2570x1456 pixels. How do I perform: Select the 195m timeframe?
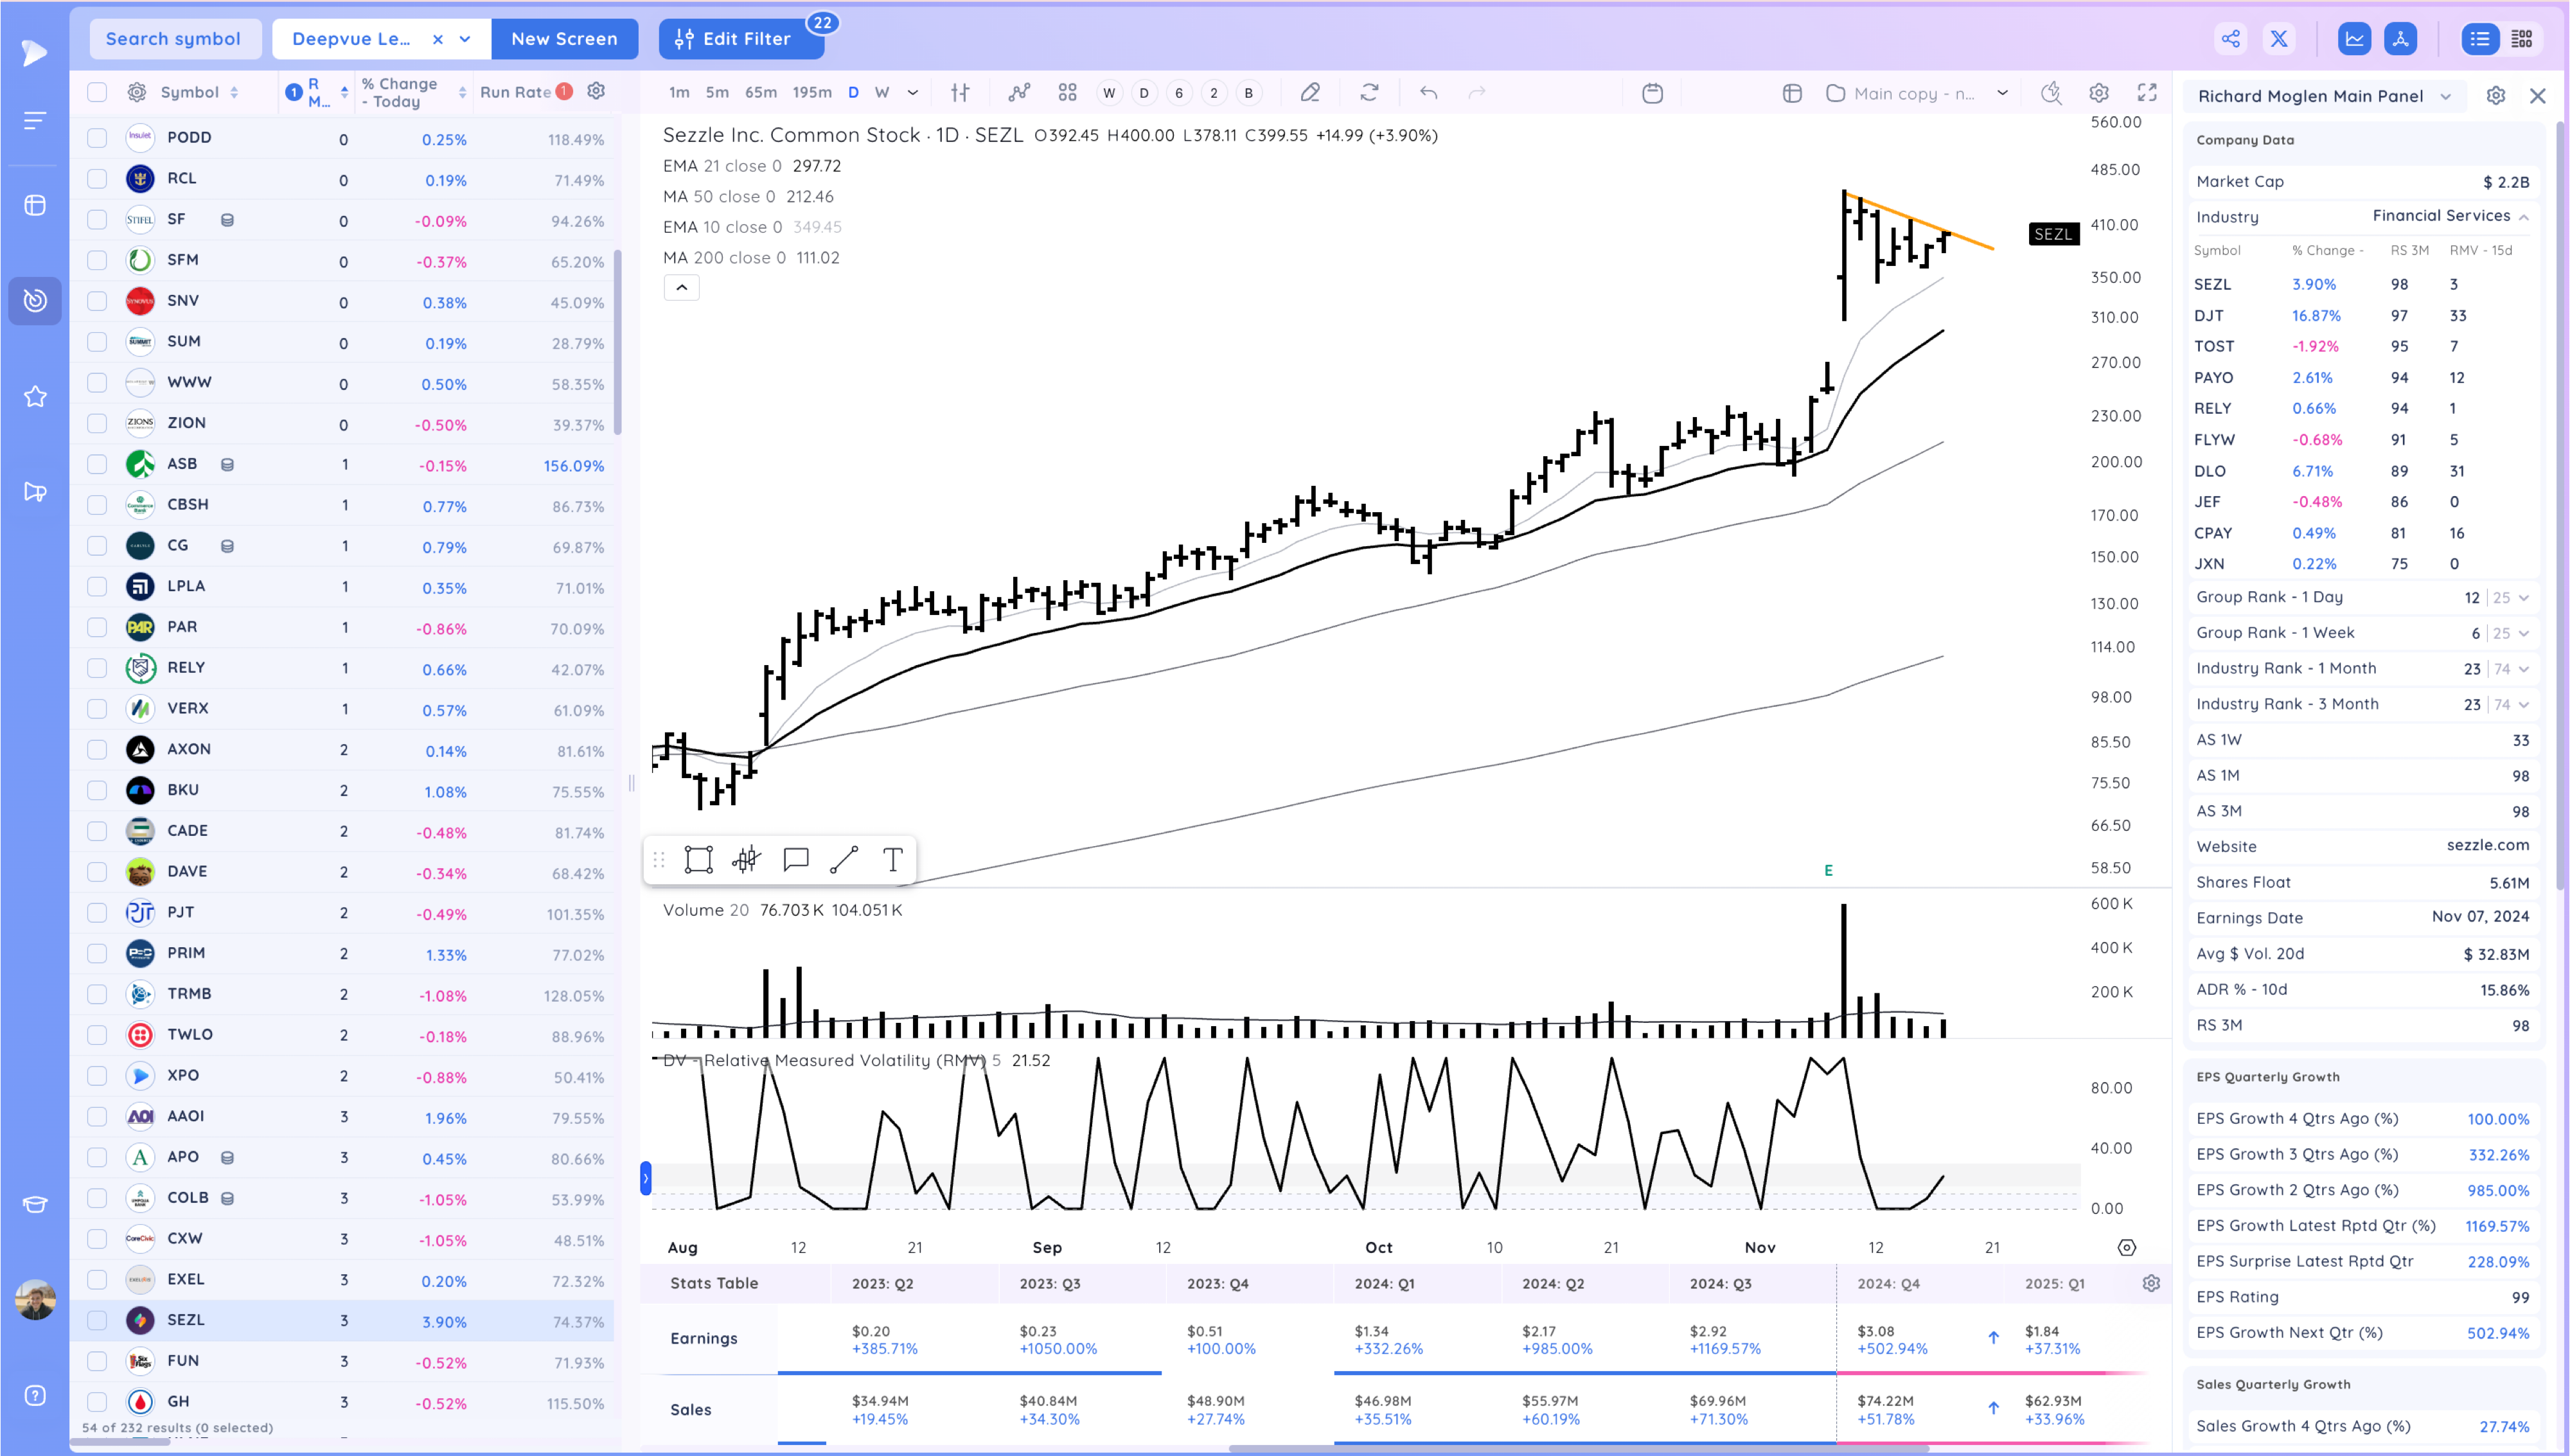(x=811, y=93)
